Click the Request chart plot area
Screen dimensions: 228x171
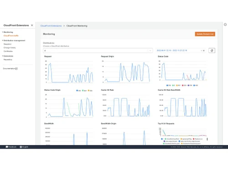(x=70, y=72)
